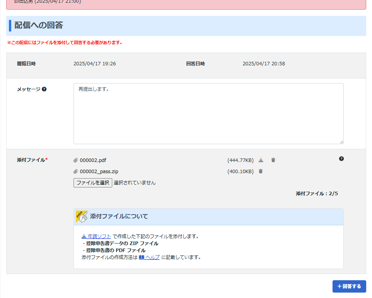Submit with the 回答する button
This screenshot has width=372, height=298.
click(x=349, y=286)
